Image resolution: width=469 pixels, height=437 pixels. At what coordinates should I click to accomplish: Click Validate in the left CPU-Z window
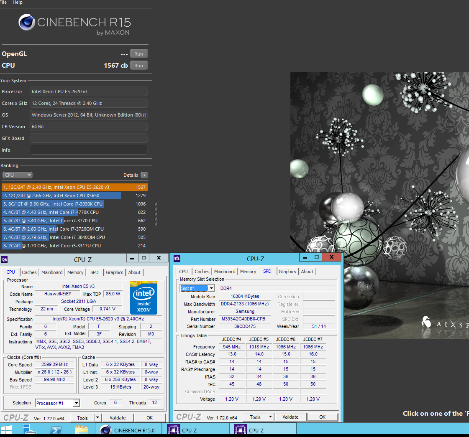[x=118, y=418]
